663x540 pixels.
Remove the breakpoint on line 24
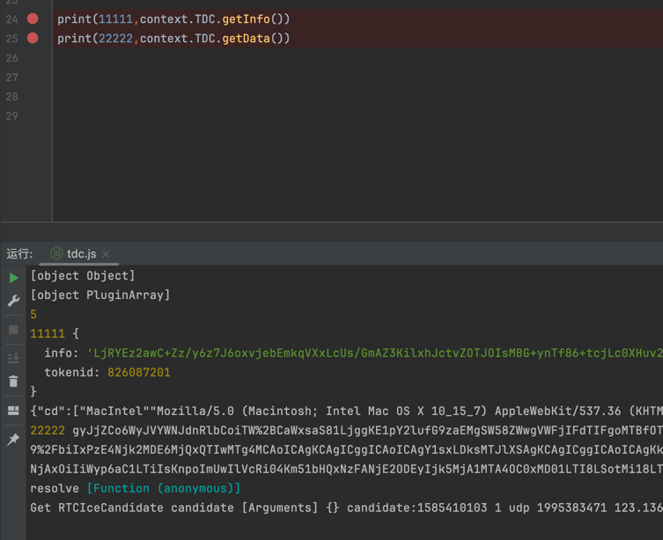pyautogui.click(x=33, y=18)
